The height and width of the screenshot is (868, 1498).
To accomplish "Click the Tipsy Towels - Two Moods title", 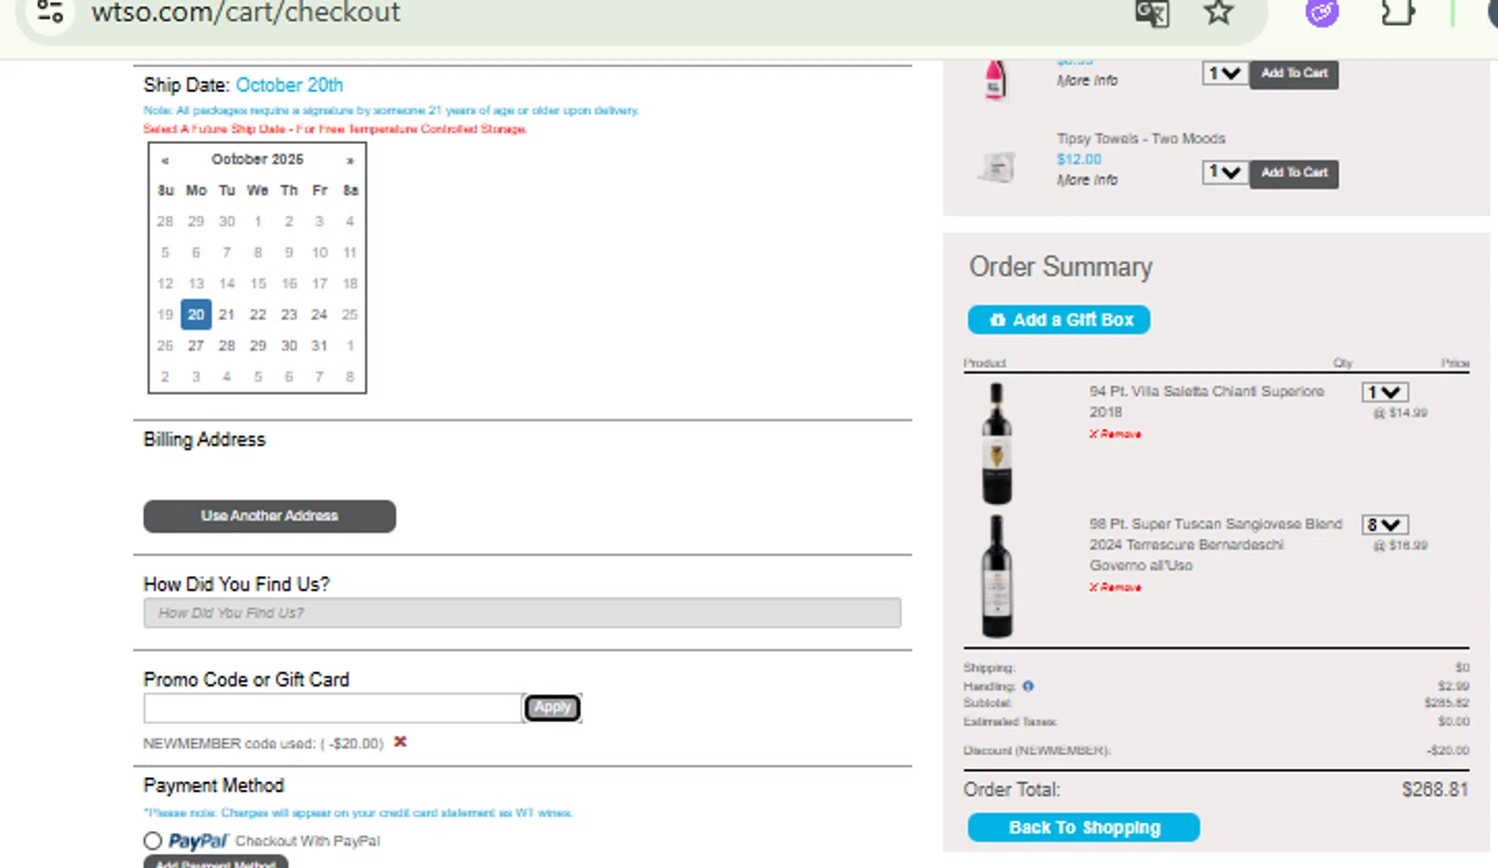I will (x=1141, y=139).
